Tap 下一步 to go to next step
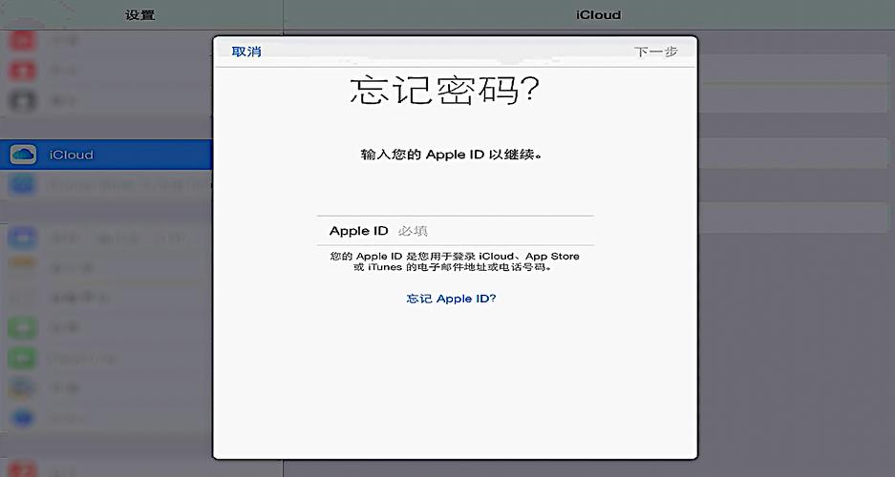 point(655,52)
